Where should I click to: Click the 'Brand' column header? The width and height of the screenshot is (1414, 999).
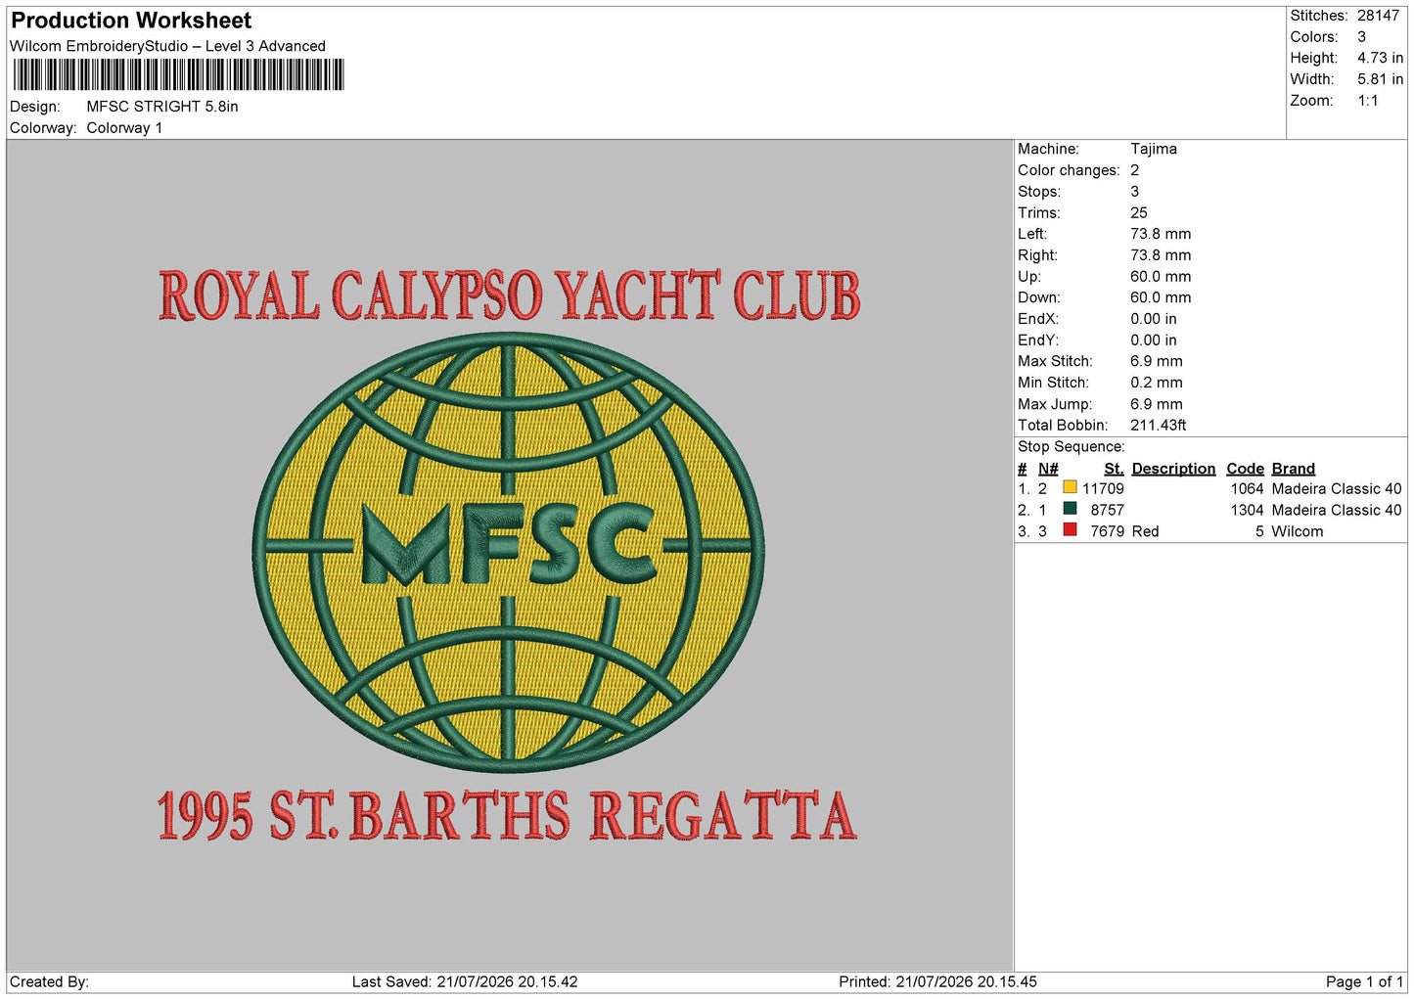(1294, 469)
